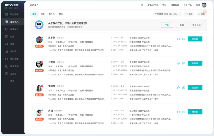
Task: Click 15-25K salary badge under 宋晓薇
Action: [39, 95]
